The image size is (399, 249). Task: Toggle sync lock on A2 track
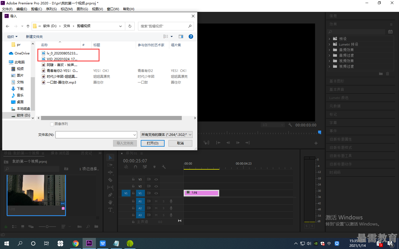coord(149,208)
